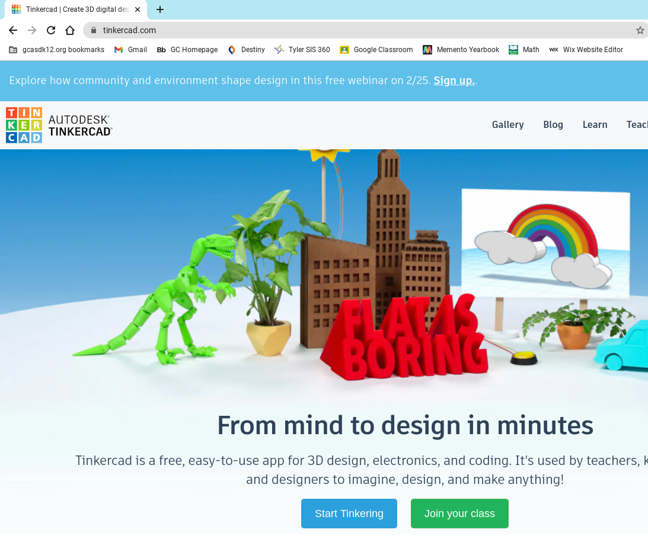Follow the Sign up webinar link

[x=453, y=81]
